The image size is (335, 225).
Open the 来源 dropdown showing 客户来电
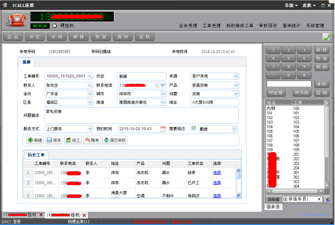coord(236,76)
